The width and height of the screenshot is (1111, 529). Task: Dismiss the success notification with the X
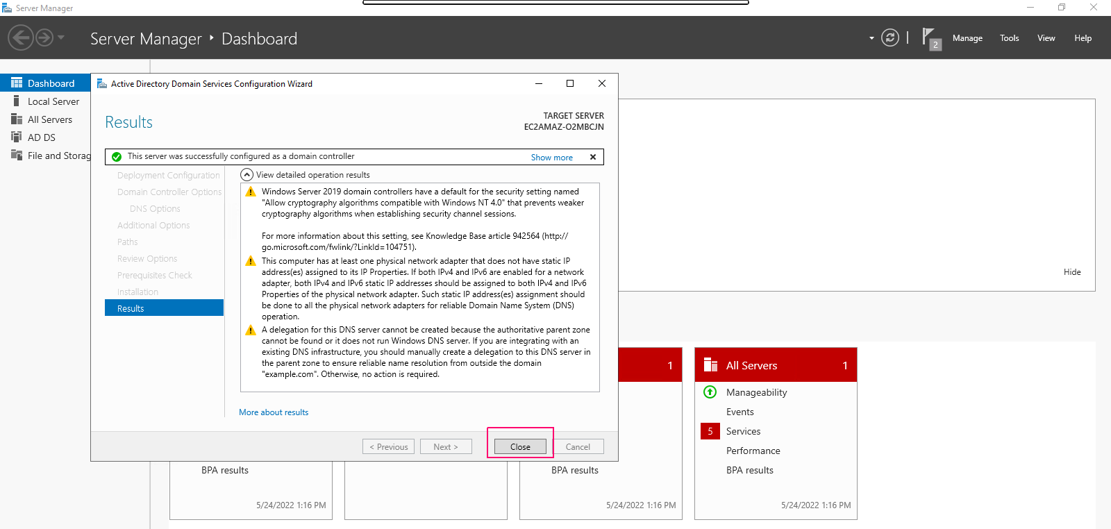[x=593, y=157]
